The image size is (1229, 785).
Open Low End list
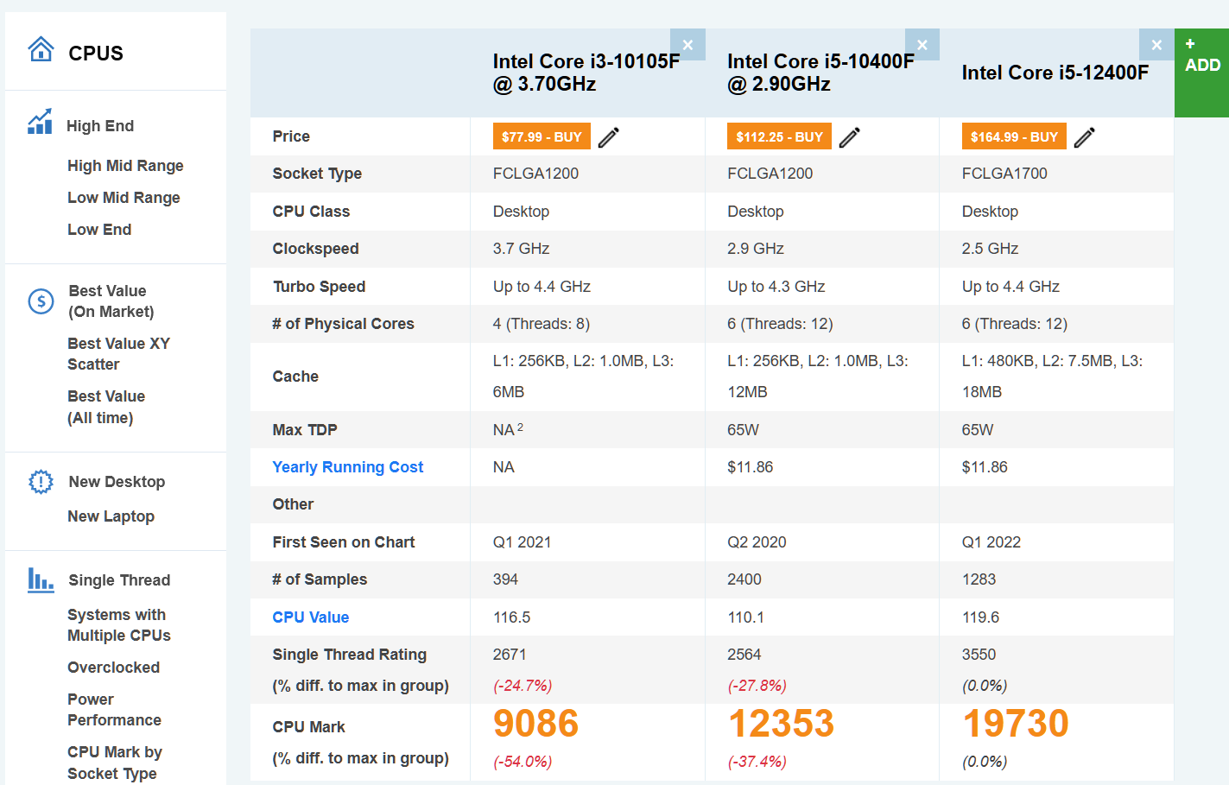[x=99, y=230]
